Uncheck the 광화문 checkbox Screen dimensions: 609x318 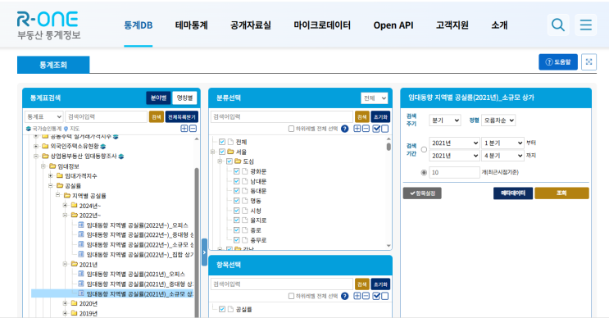237,171
